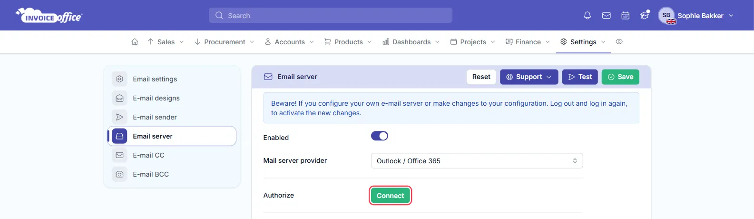Toggle the Enabled switch off
This screenshot has width=754, height=219.
click(380, 136)
